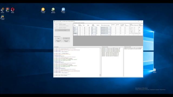Image resolution: width=173 pixels, height=97 pixels.
Task: Open the WinRAR desktop shortcut
Action: (8, 10)
